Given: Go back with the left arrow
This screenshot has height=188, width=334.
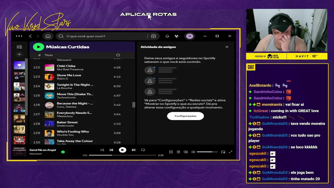Looking at the screenshot, I should click(x=30, y=36).
